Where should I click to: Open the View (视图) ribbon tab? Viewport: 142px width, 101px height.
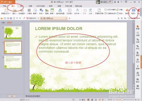pos(59,6)
